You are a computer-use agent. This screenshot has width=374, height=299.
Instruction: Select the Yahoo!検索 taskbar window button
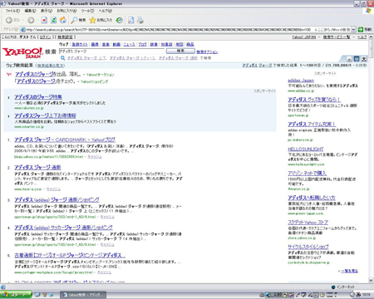[x=83, y=295]
